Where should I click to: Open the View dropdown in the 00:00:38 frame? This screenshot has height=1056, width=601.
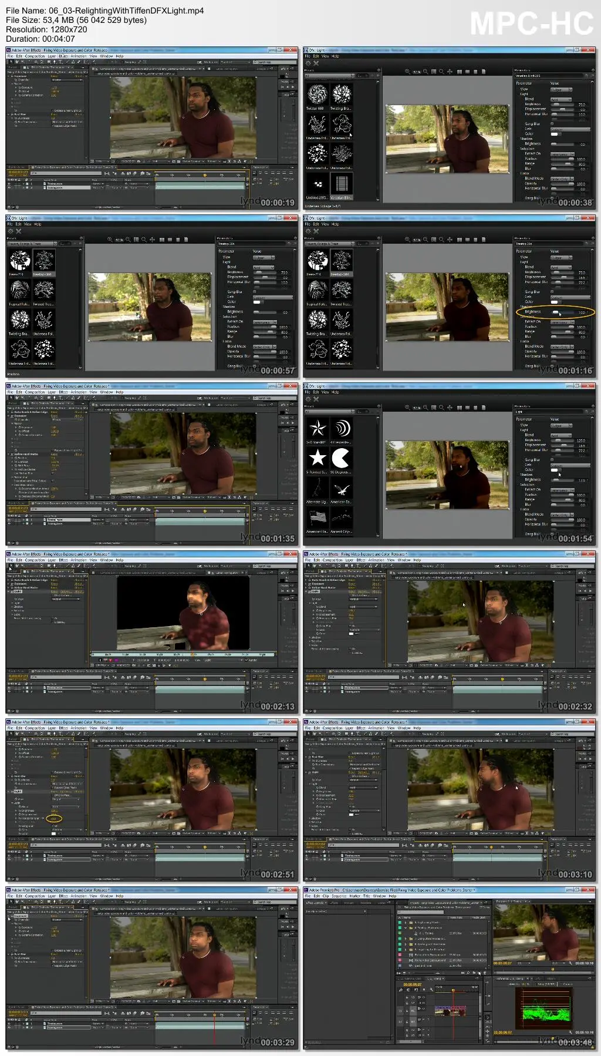click(561, 89)
